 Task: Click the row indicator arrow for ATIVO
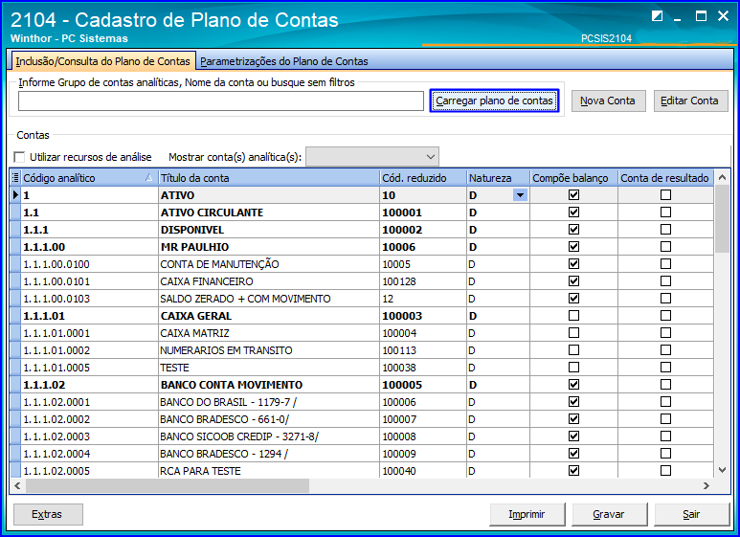tap(15, 195)
